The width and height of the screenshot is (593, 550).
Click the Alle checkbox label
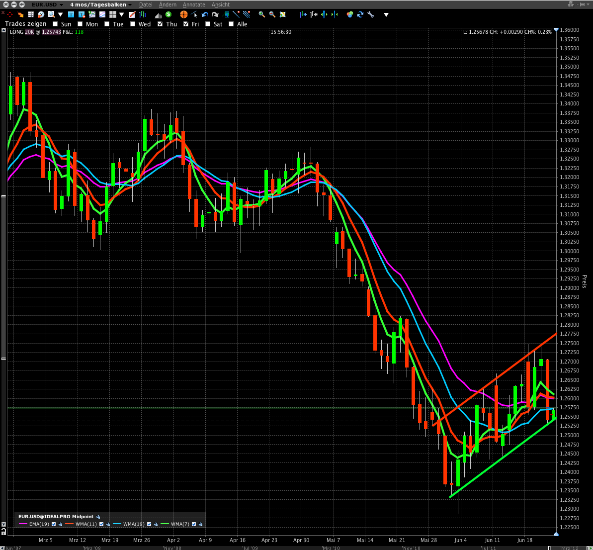tap(242, 23)
